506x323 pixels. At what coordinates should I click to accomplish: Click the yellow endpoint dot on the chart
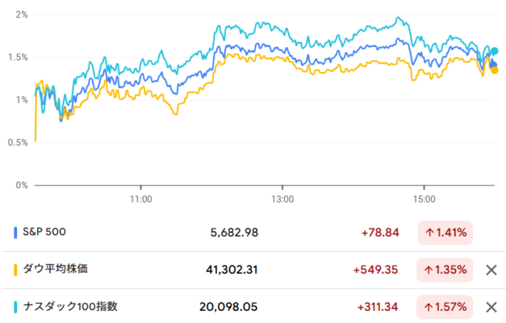coord(495,70)
